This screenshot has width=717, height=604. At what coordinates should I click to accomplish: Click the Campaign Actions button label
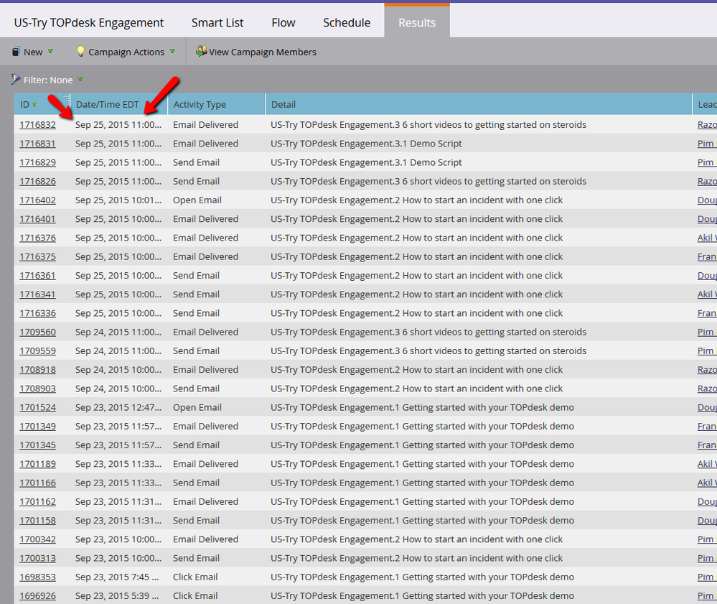(126, 52)
